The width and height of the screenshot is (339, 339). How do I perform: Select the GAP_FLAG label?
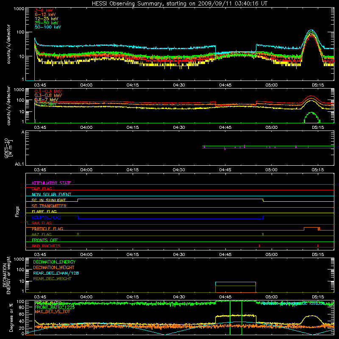tap(42, 189)
